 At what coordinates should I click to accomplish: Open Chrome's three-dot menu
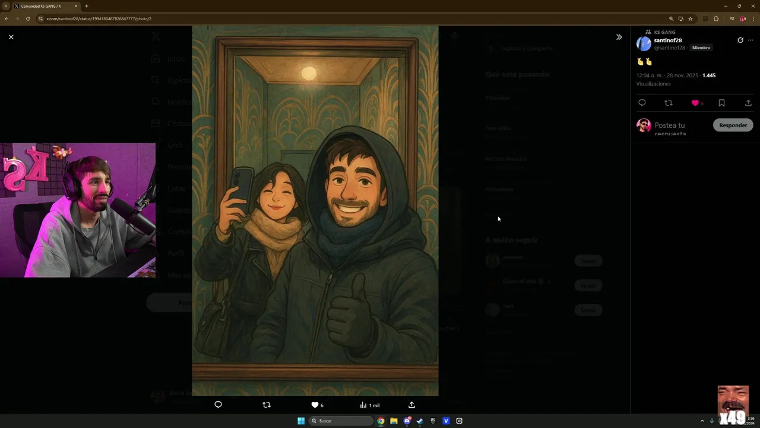[x=753, y=18]
